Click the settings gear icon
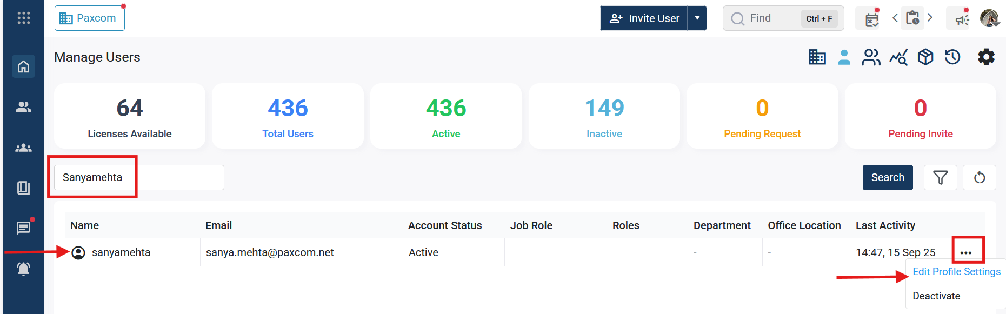The image size is (1006, 314). tap(986, 57)
